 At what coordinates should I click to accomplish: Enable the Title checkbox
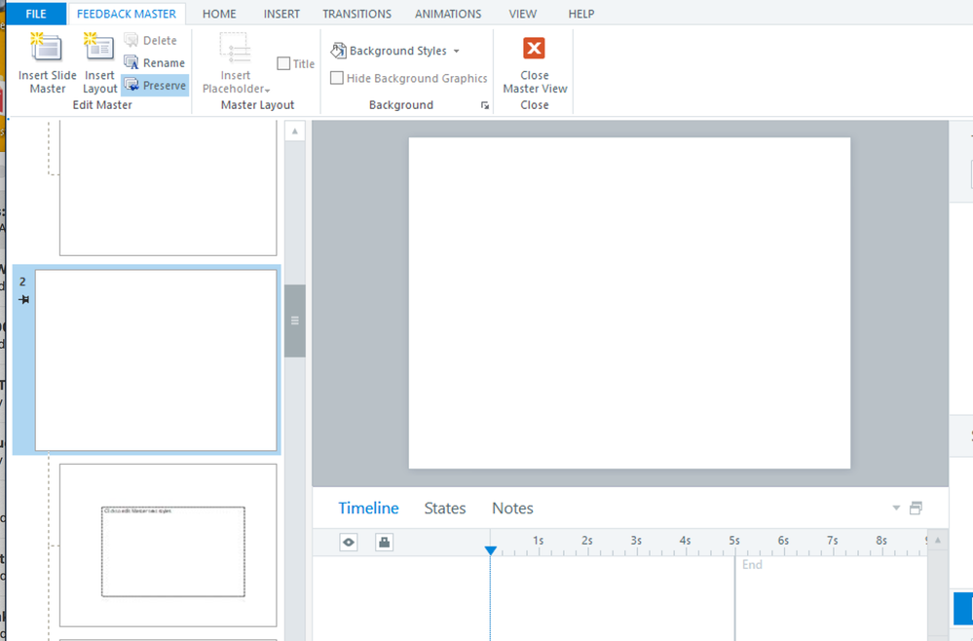283,64
